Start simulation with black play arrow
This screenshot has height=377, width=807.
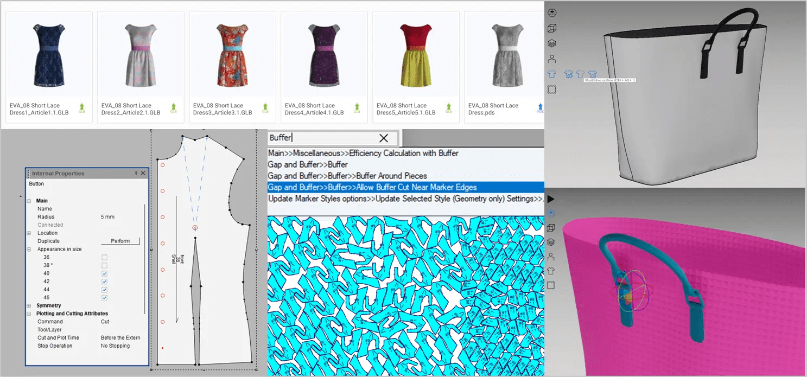(551, 199)
